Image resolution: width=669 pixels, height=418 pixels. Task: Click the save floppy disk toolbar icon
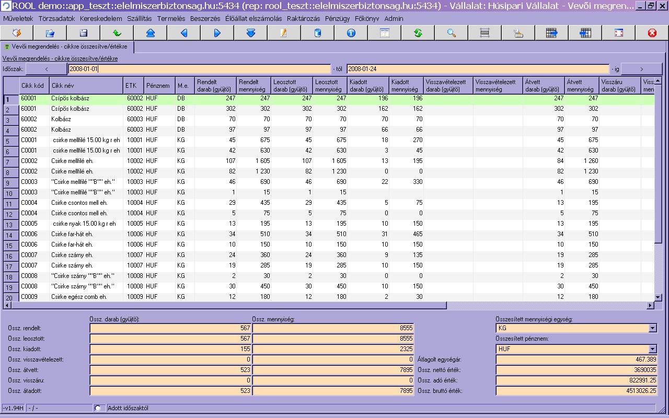pos(83,33)
